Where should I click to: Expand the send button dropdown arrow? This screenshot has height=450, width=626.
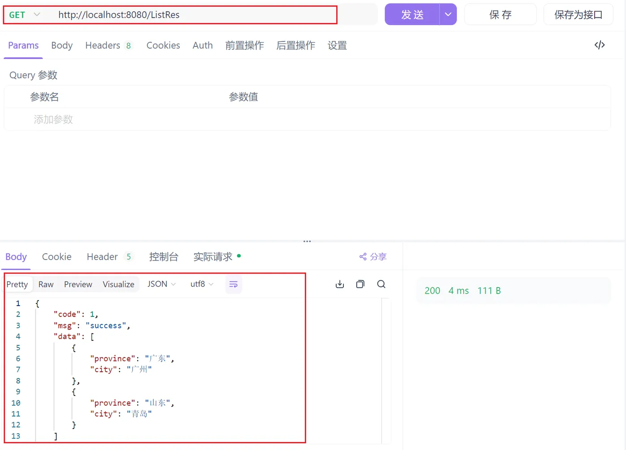coord(448,14)
